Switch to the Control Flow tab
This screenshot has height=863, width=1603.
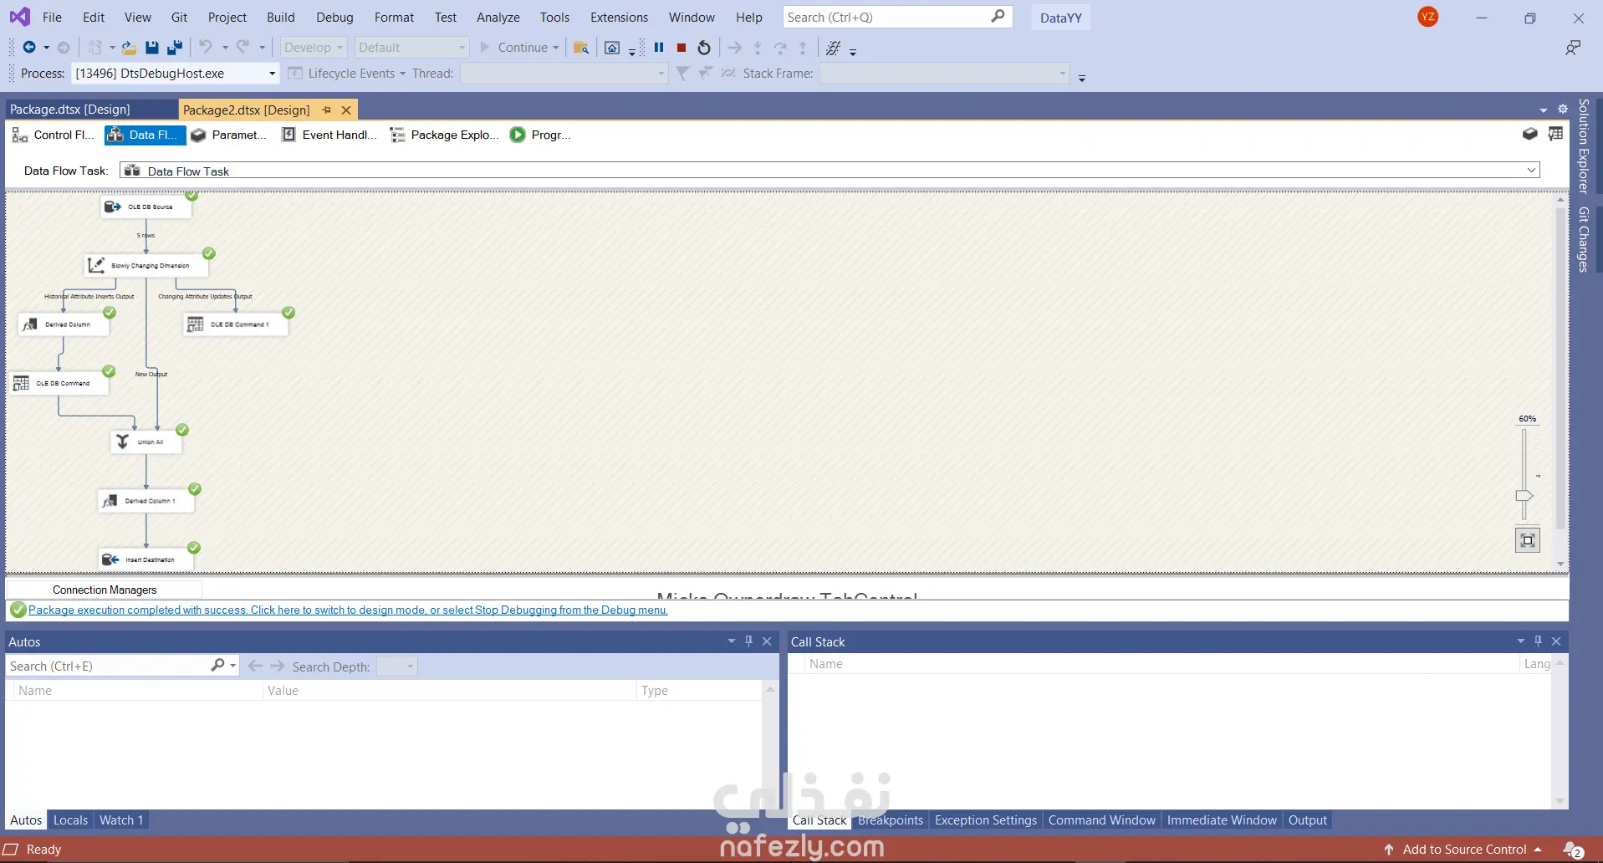coord(54,135)
